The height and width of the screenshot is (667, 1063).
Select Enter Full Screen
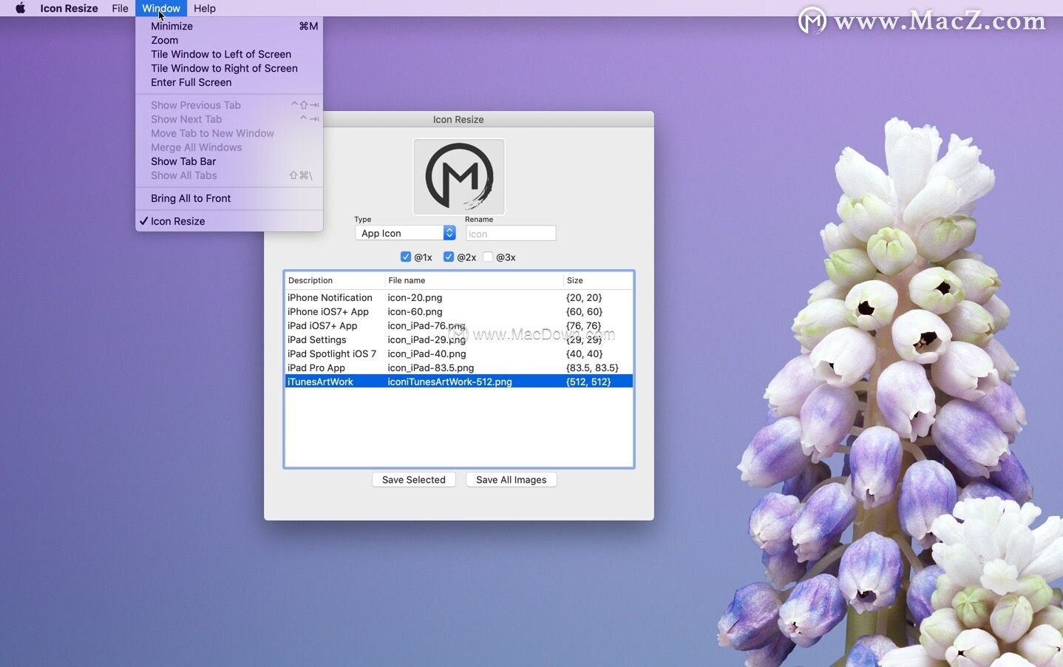tap(229, 82)
